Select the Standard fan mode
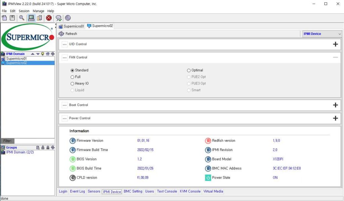The image size is (344, 201). (x=73, y=70)
